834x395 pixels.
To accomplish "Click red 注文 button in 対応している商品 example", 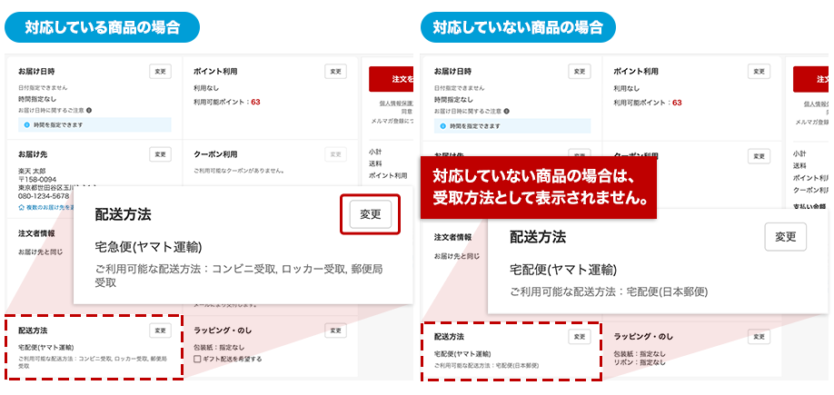I will (x=391, y=79).
